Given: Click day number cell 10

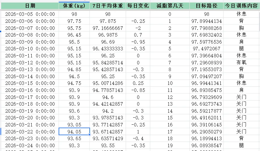Looking at the screenshot, I should coord(170,83).
